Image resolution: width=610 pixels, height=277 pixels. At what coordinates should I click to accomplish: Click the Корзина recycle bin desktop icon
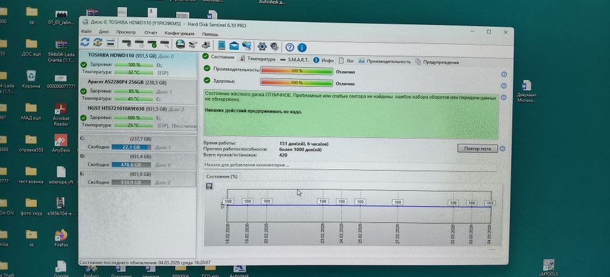31,80
